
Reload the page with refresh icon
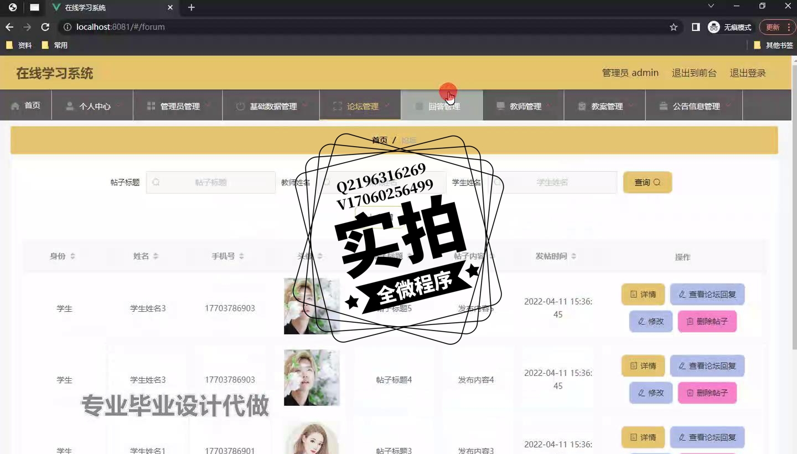click(x=45, y=27)
